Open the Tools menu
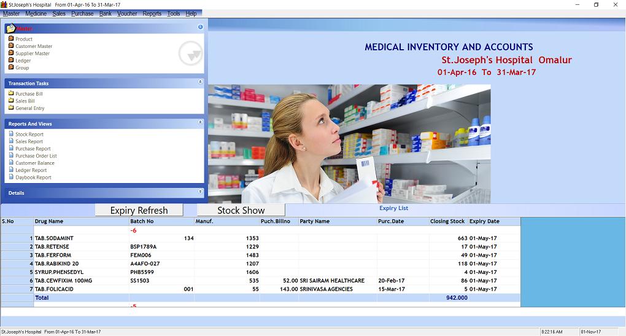This screenshot has width=626, height=336. [174, 14]
